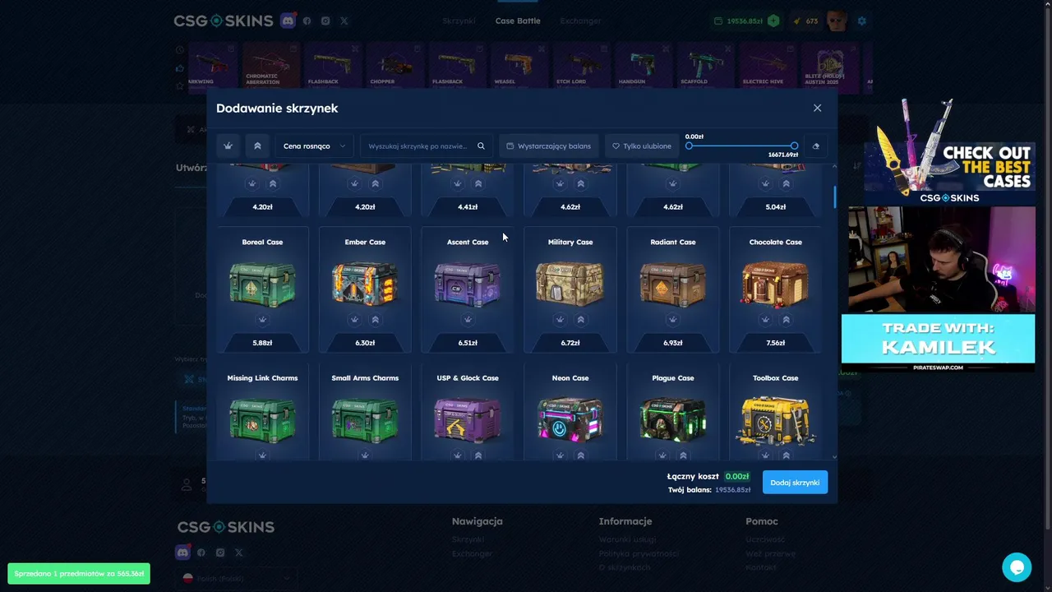Select the Boreal Case thumbnail
Viewport: 1052px width, 592px height.
tap(262, 283)
